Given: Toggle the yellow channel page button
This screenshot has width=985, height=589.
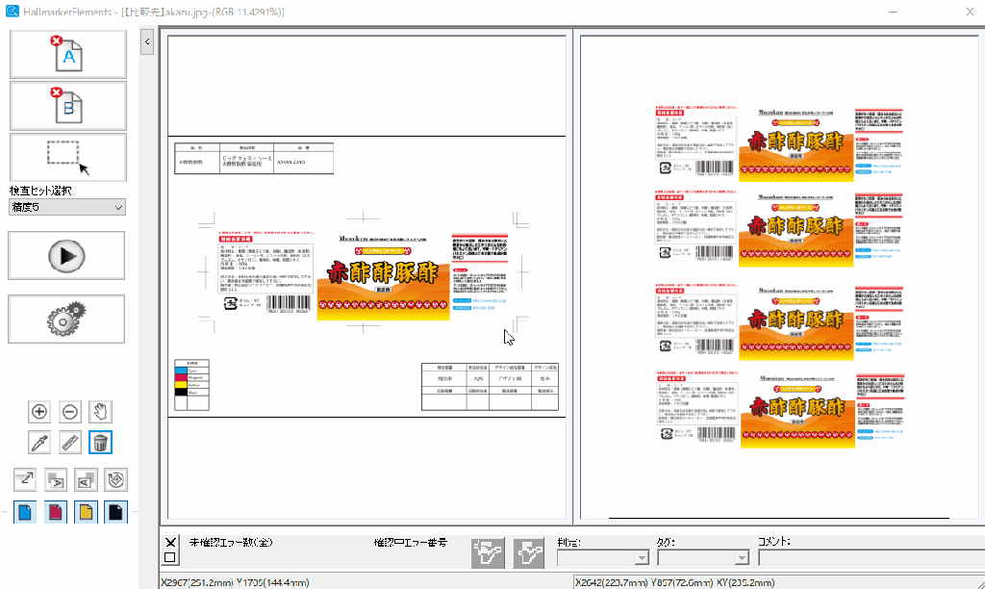Looking at the screenshot, I should [x=86, y=512].
